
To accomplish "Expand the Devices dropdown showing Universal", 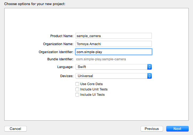I will (113, 76).
